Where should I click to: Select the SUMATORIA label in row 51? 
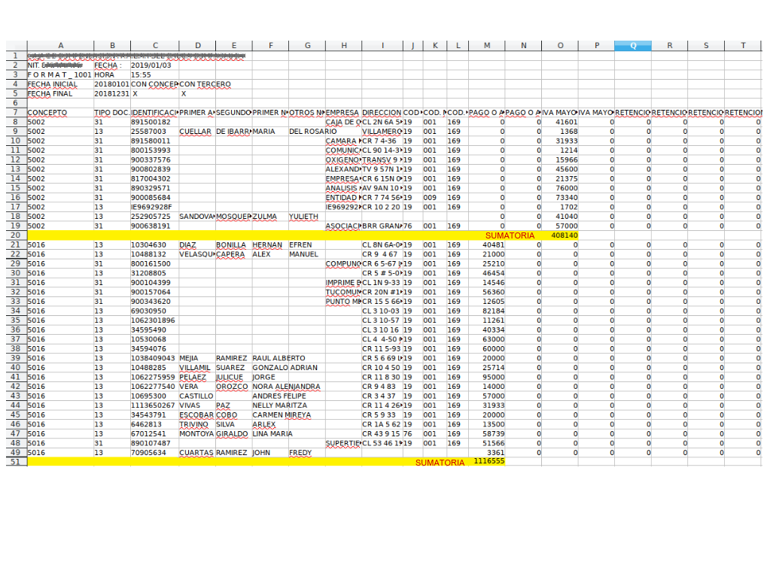440,463
